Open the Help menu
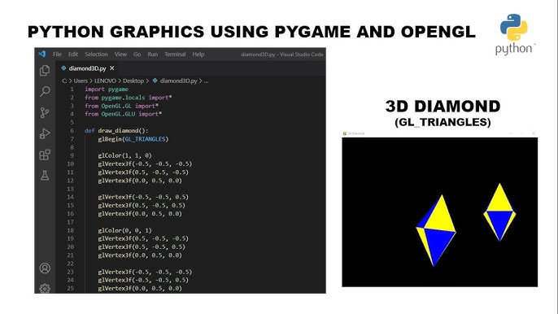 (x=198, y=55)
